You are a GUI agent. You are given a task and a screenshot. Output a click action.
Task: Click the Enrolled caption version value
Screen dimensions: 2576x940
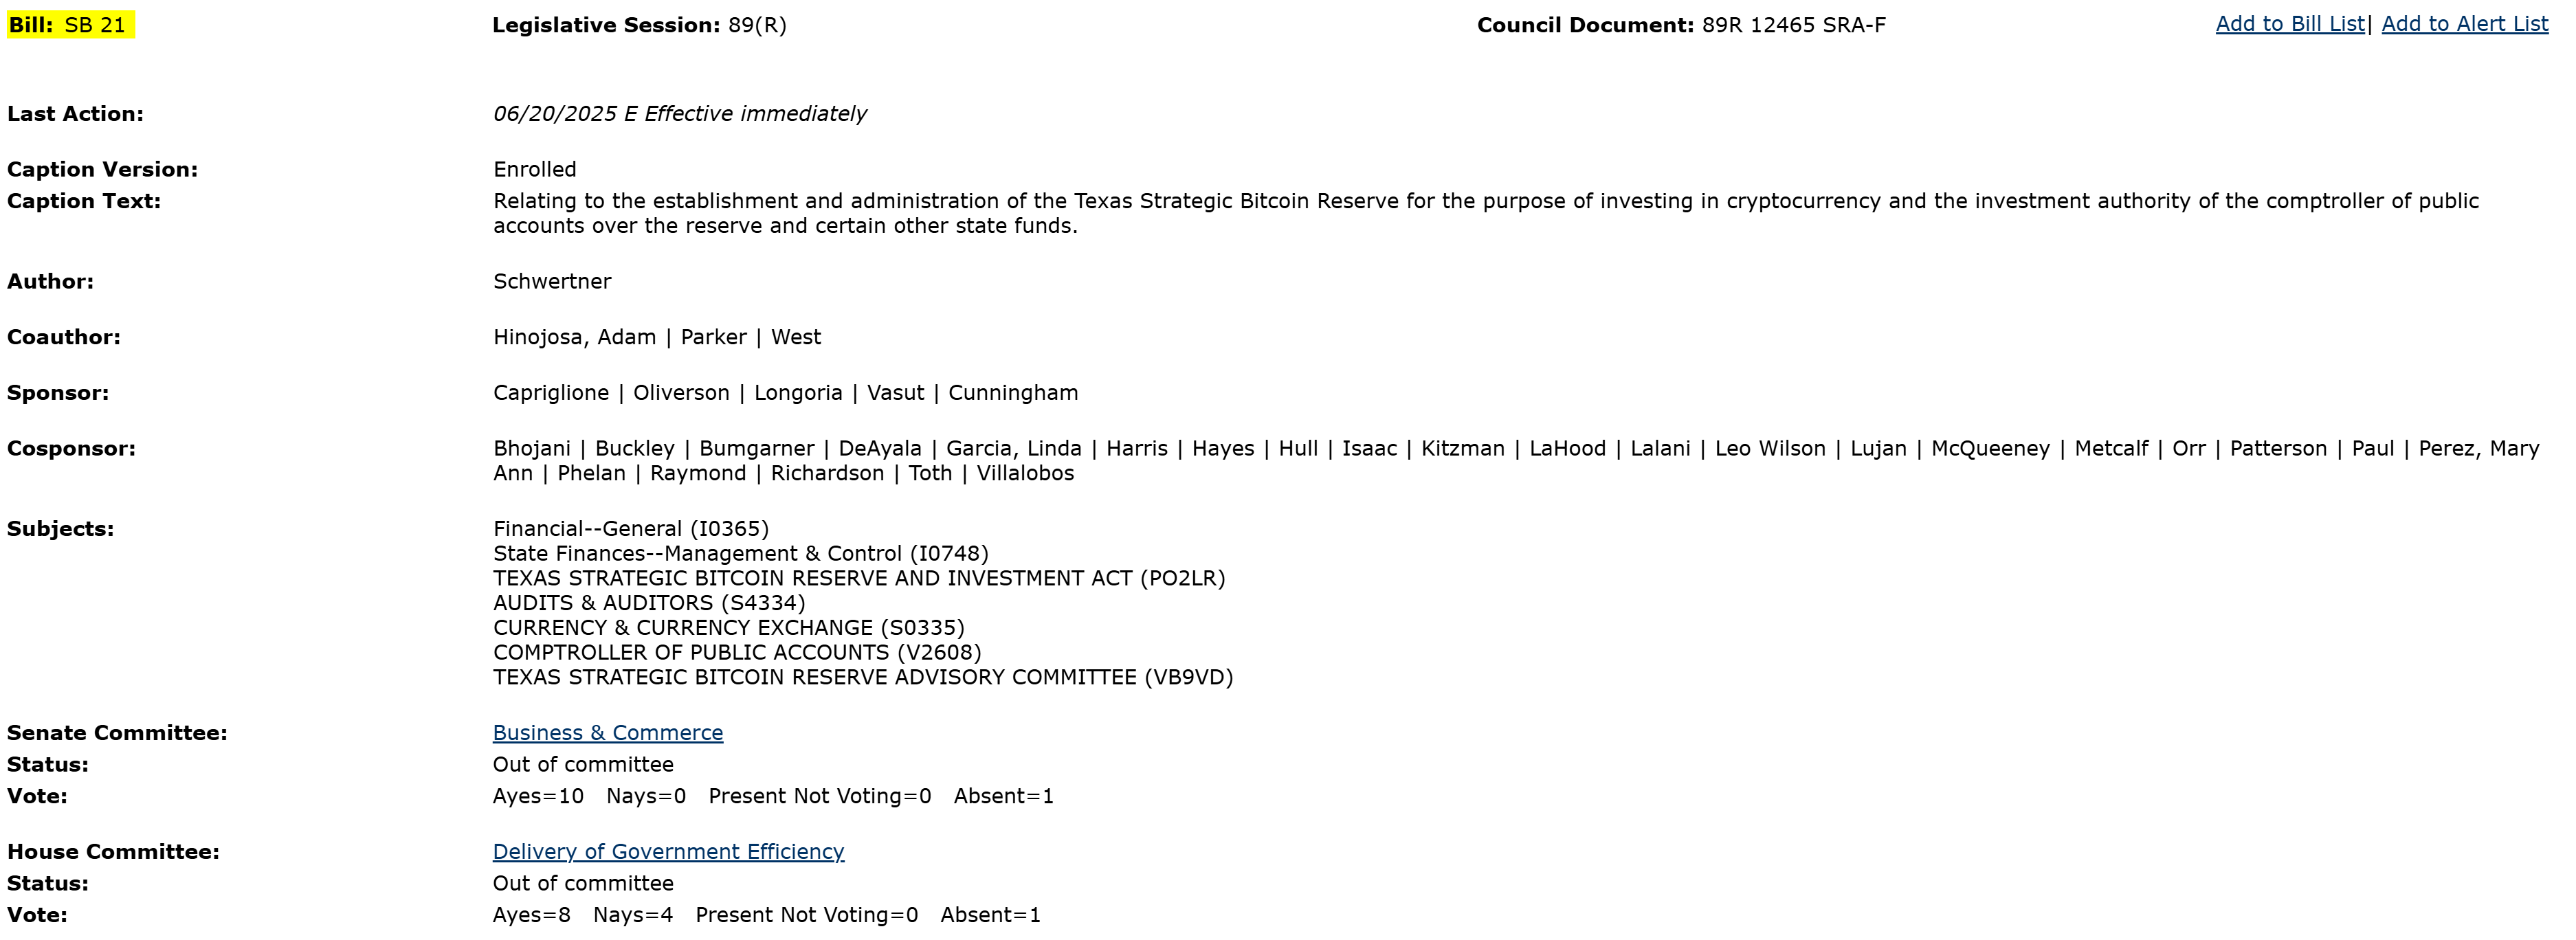tap(535, 170)
